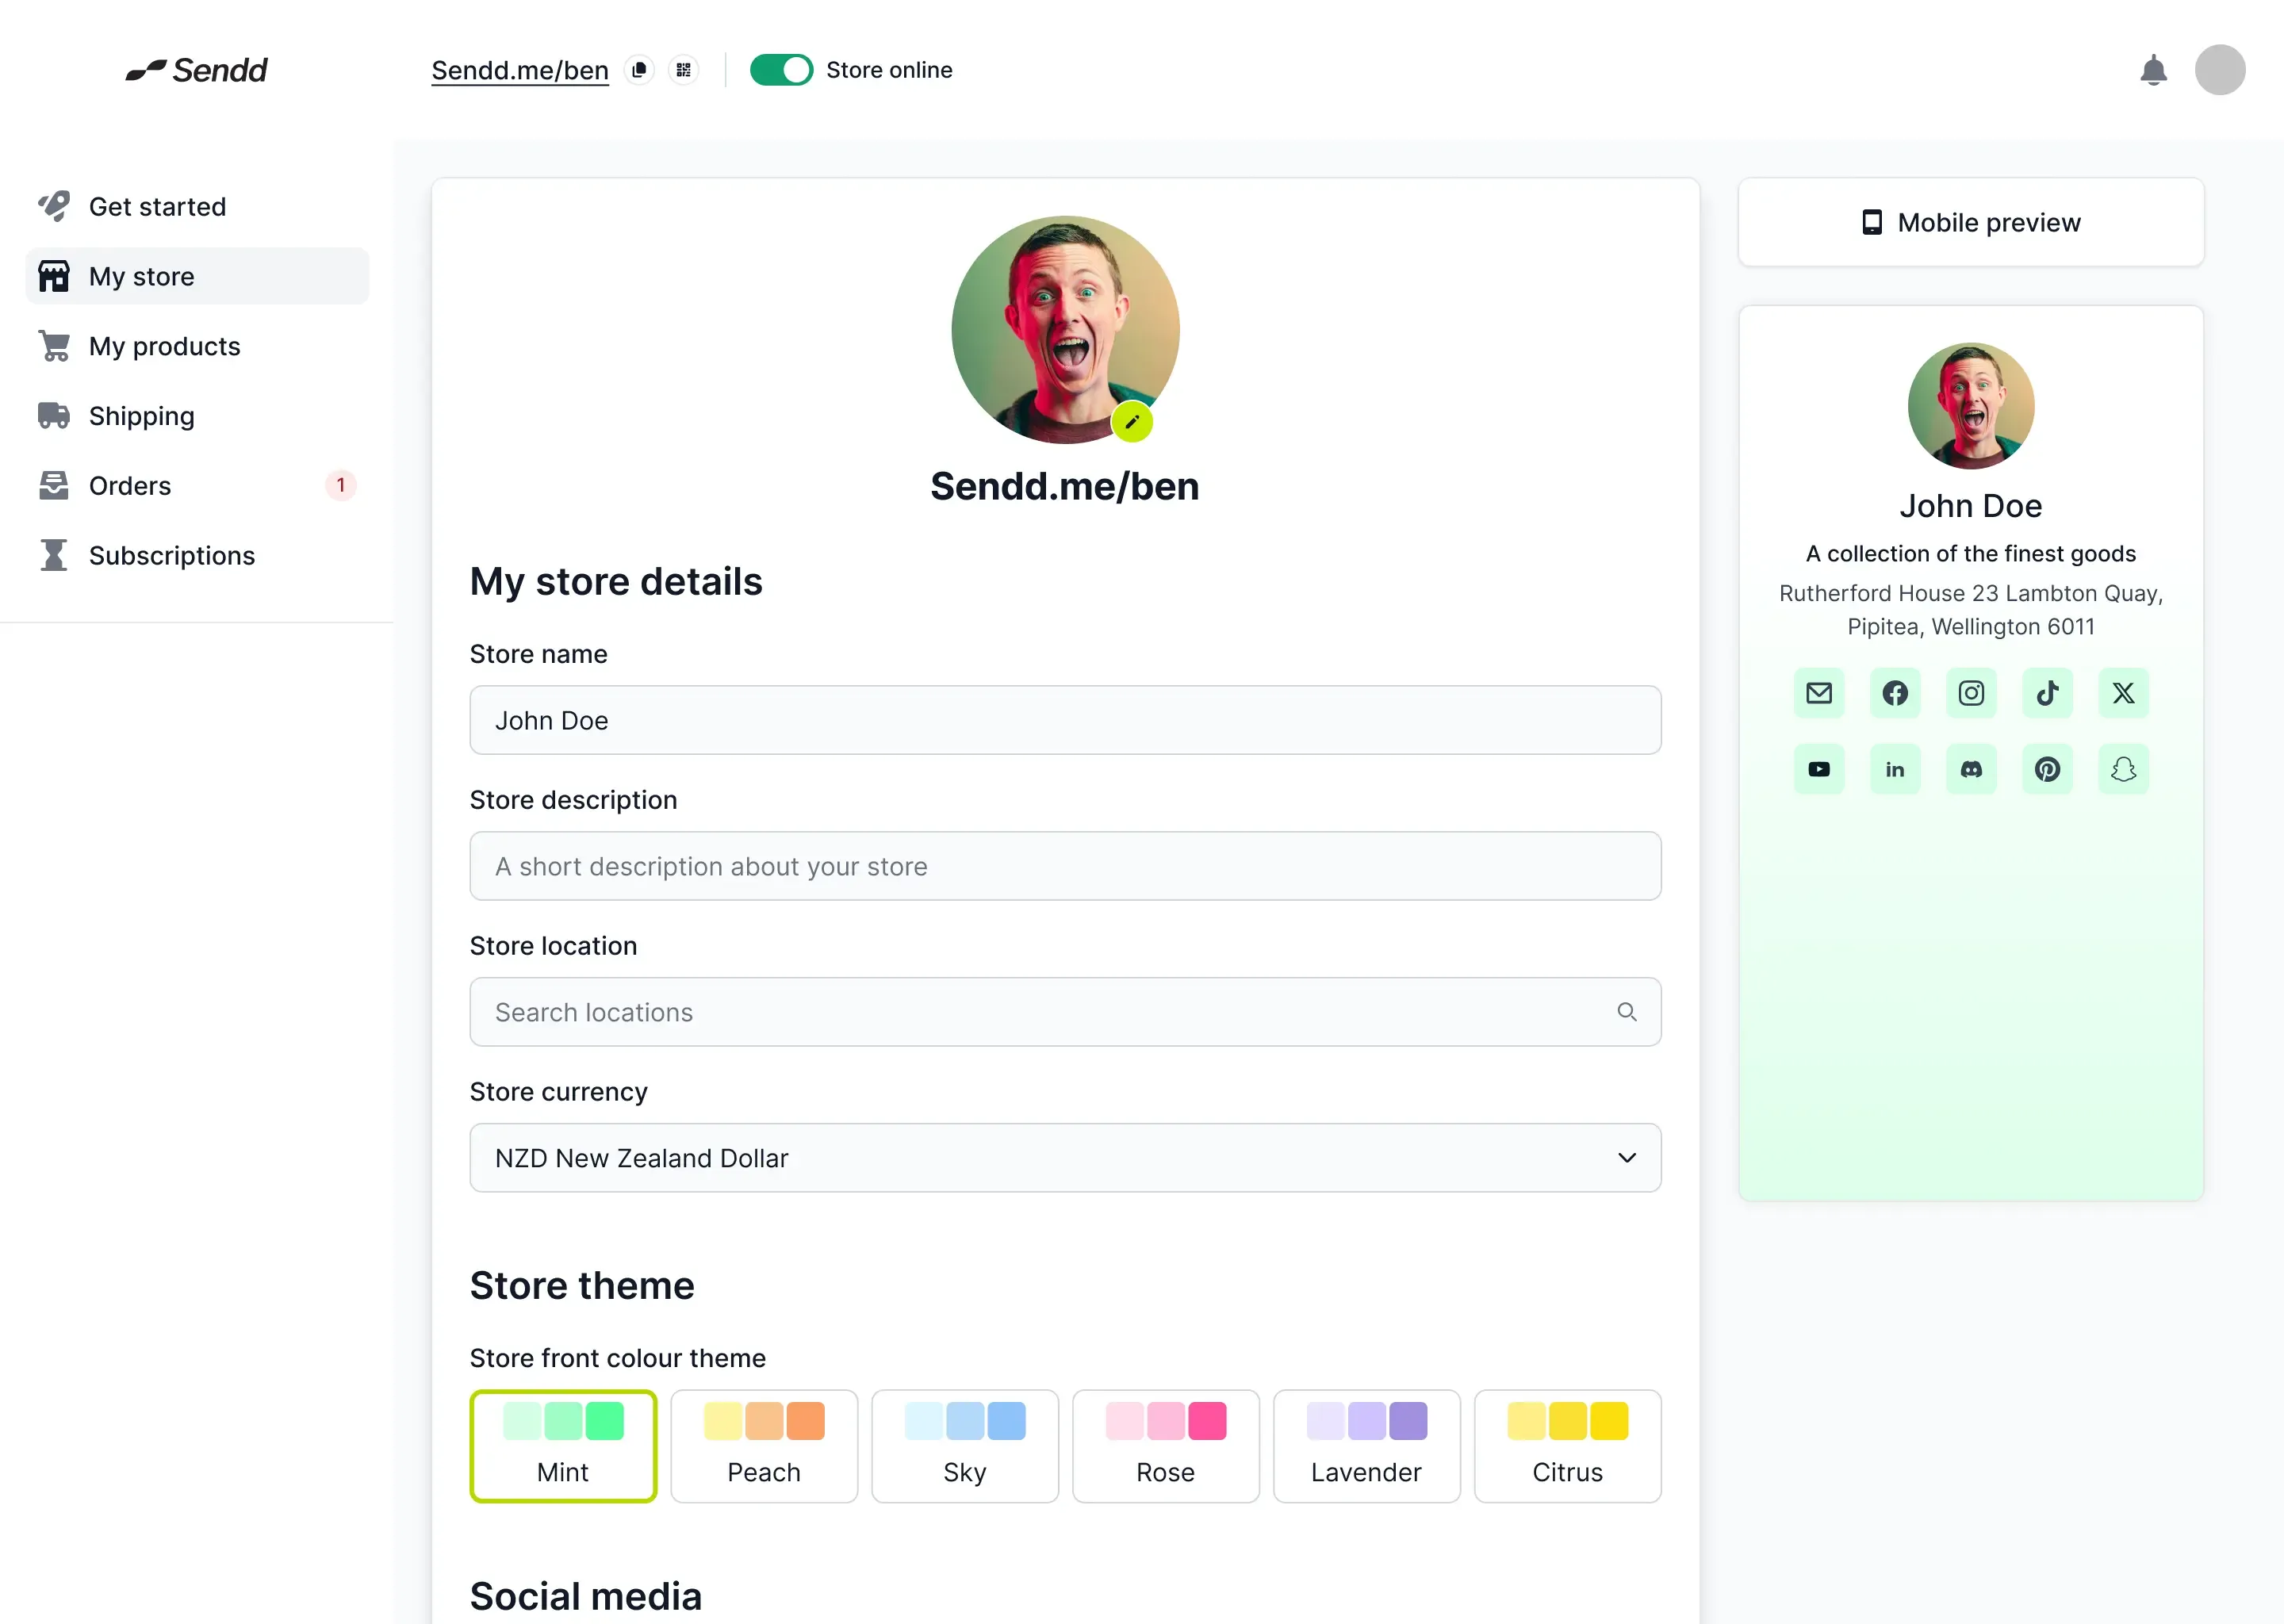Click the Discord icon in mobile preview
Viewport: 2284px width, 1624px height.
[1971, 769]
